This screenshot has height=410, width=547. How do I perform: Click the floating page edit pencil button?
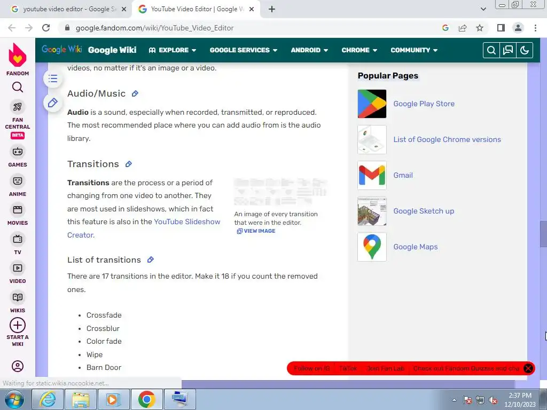(53, 103)
